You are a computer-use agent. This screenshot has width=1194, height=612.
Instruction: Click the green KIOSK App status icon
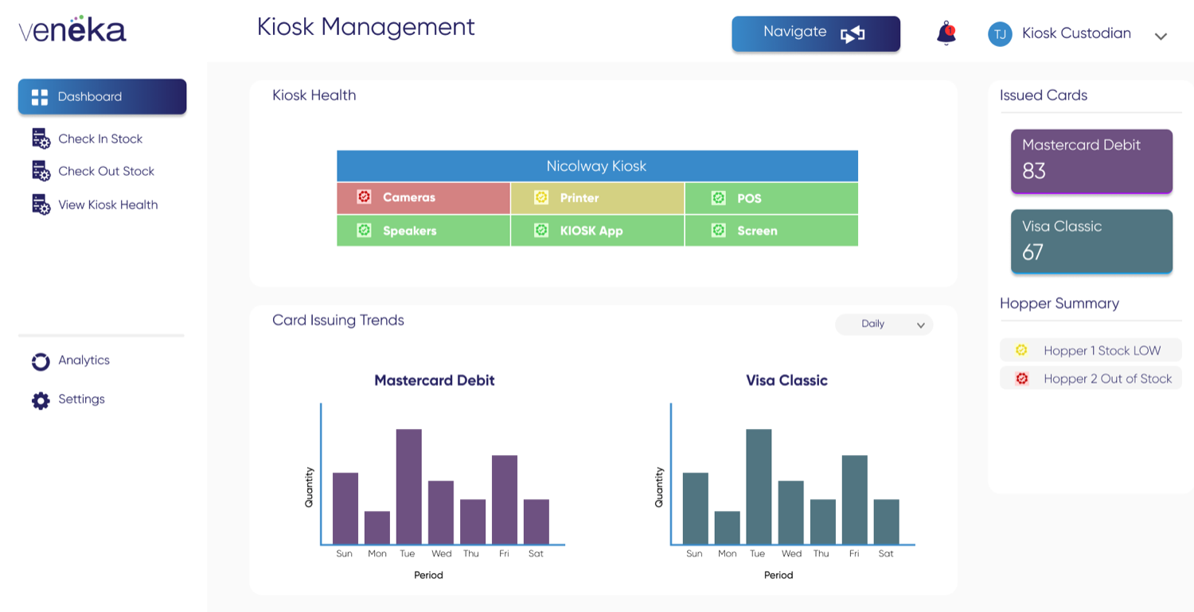coord(541,230)
